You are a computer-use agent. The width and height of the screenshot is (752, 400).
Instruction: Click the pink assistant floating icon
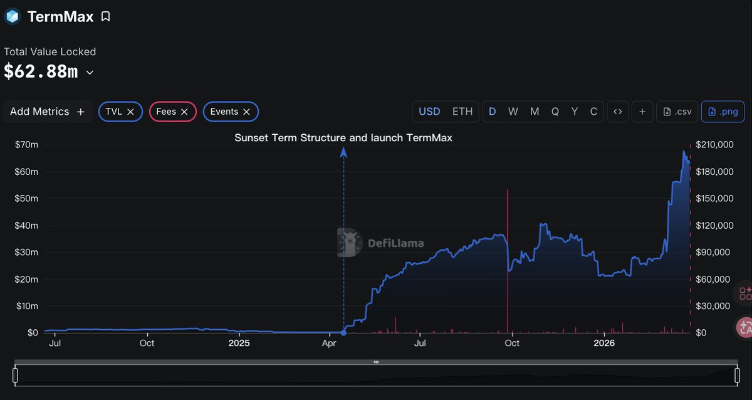tap(744, 327)
